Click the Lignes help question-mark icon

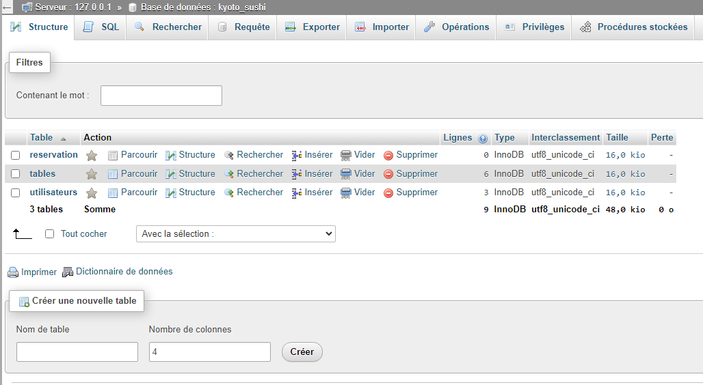tap(483, 139)
